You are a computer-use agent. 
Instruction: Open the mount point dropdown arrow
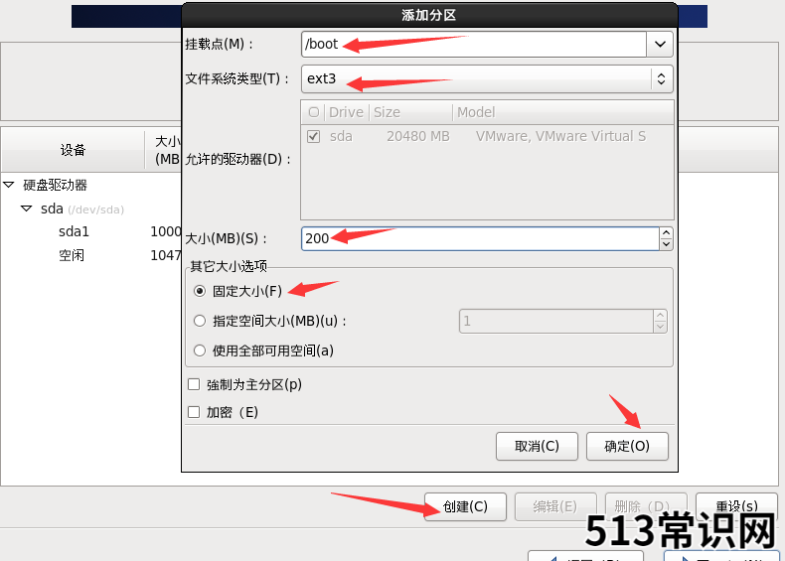[x=660, y=44]
